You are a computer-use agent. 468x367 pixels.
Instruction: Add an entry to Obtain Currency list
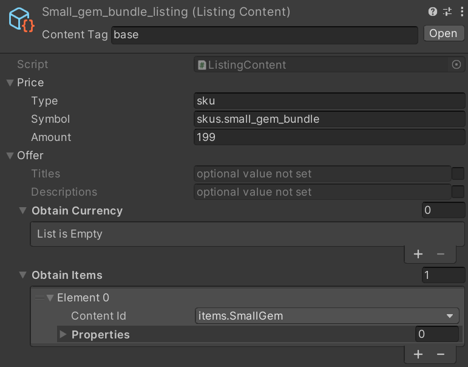tap(418, 254)
